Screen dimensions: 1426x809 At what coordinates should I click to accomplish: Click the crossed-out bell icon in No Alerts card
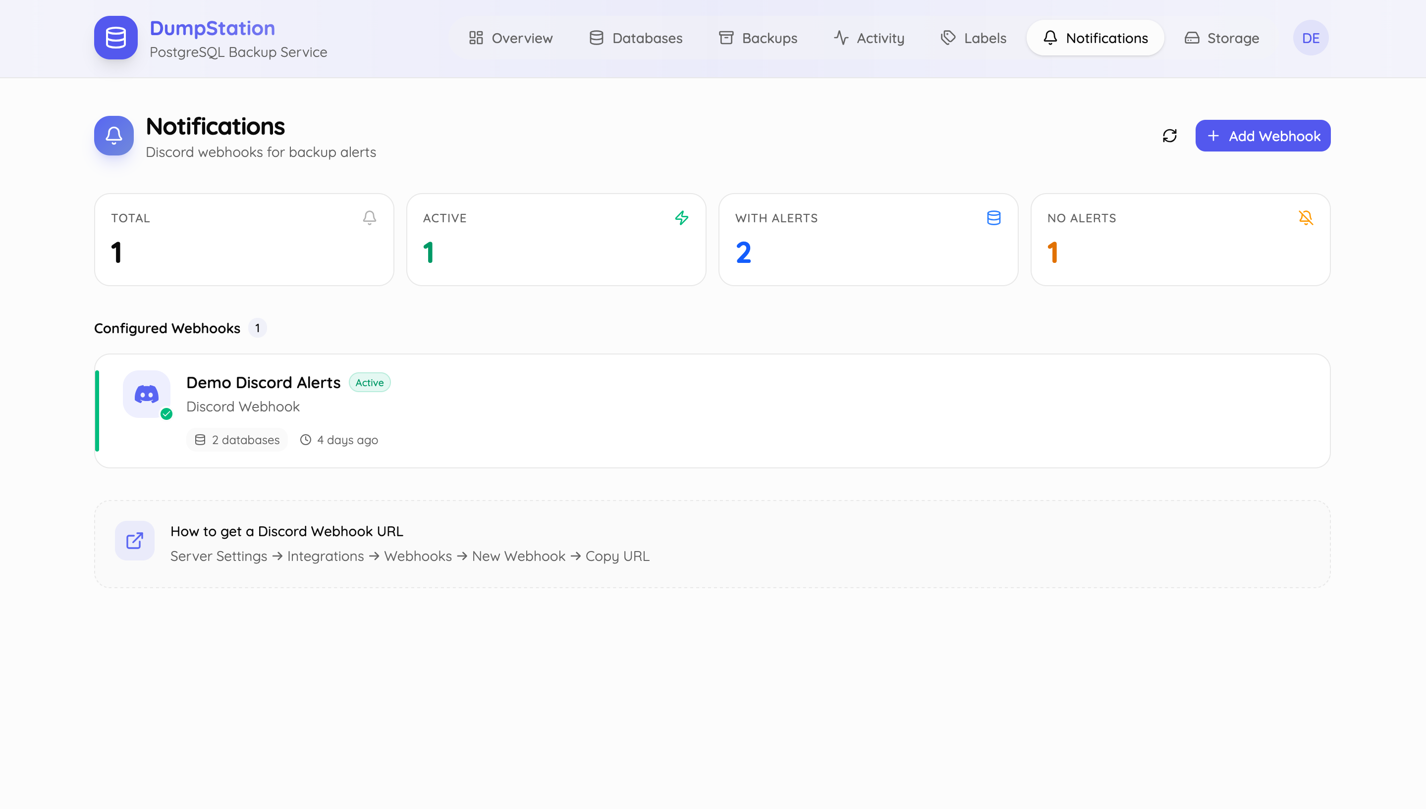pyautogui.click(x=1306, y=218)
